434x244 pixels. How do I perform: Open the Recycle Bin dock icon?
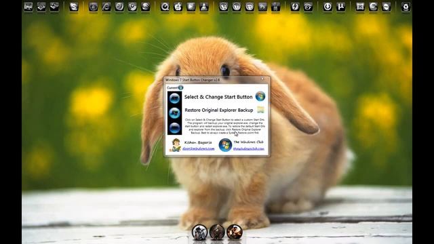click(406, 7)
